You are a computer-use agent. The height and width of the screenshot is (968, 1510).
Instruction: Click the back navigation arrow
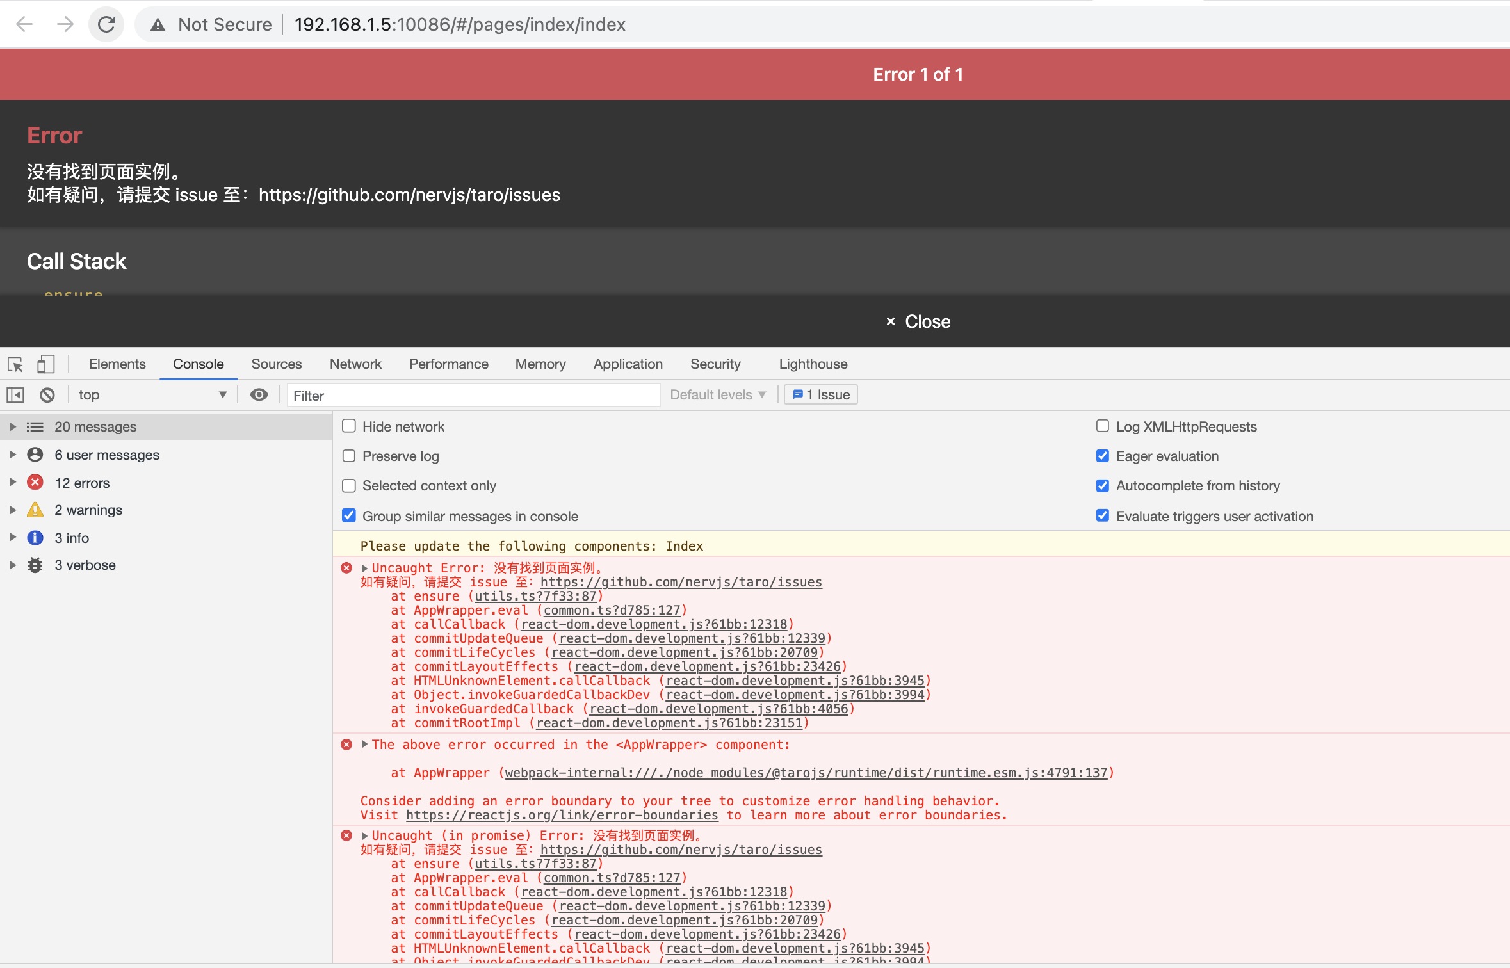click(24, 24)
